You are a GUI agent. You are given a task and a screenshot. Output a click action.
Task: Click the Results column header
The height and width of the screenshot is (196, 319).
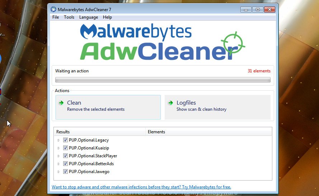[100, 132]
